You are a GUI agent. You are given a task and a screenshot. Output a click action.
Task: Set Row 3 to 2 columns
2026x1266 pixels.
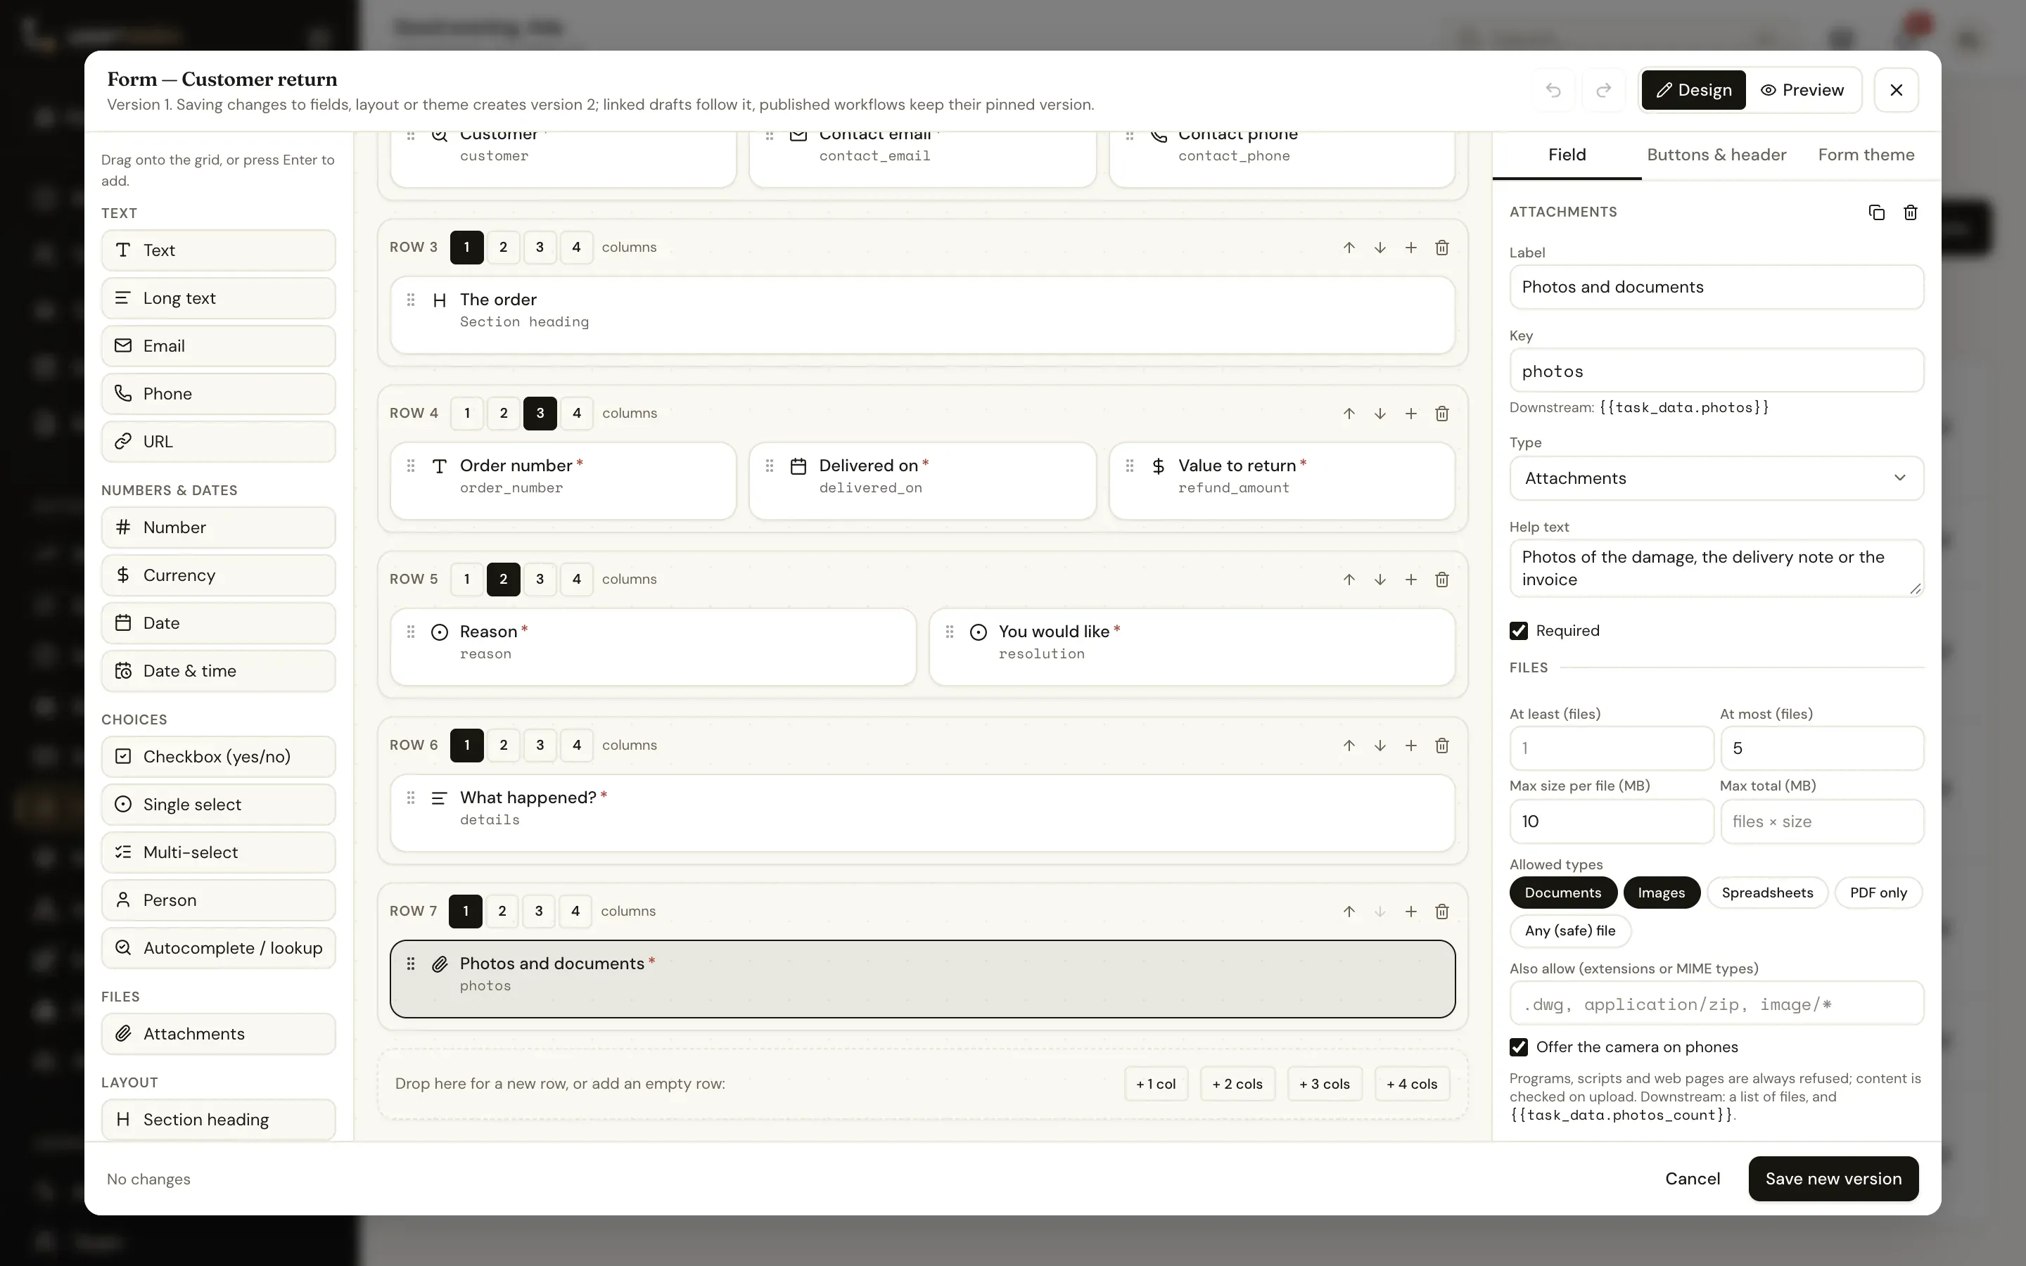(503, 247)
